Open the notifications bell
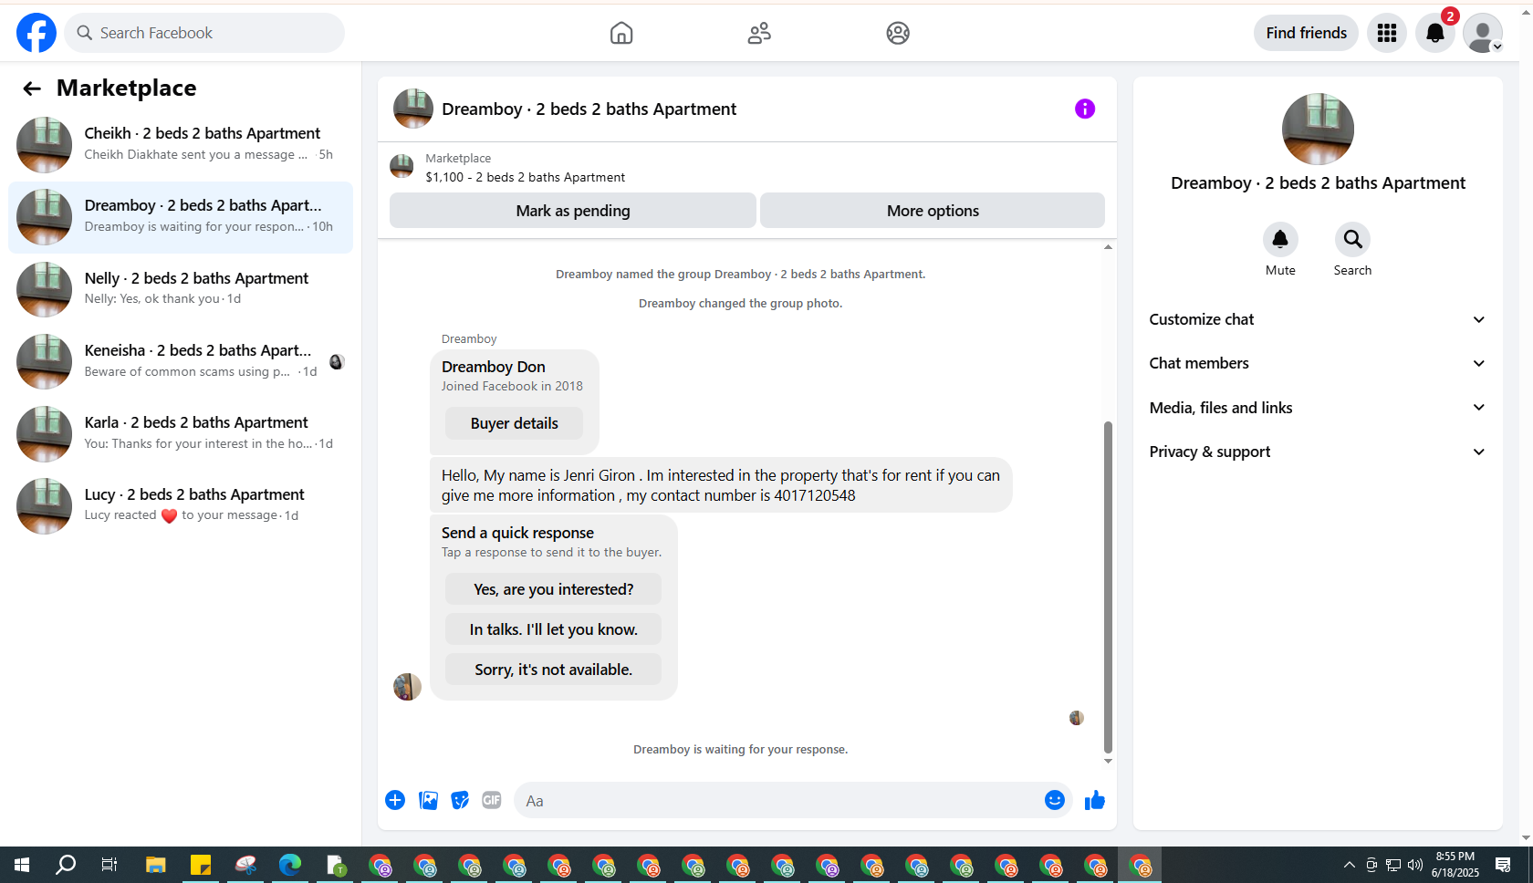This screenshot has height=883, width=1533. pyautogui.click(x=1435, y=33)
